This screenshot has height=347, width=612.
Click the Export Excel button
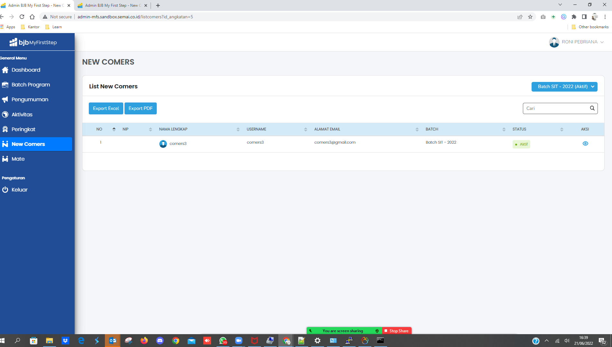pos(106,108)
